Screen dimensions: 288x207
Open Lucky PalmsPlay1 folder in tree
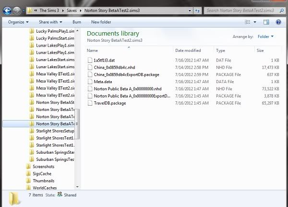55,31
